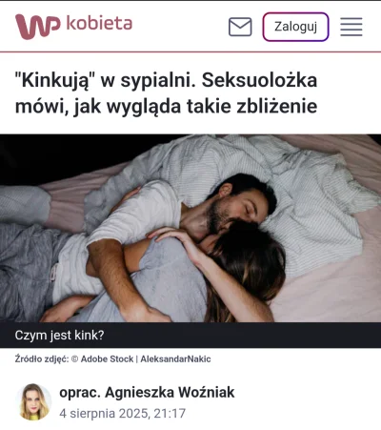Screen dimensions: 381x430
Task: Select the word Seksuolożka in the headline
Action: (x=259, y=80)
